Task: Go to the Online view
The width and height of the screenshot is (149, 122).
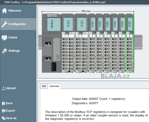Action: coord(13,38)
